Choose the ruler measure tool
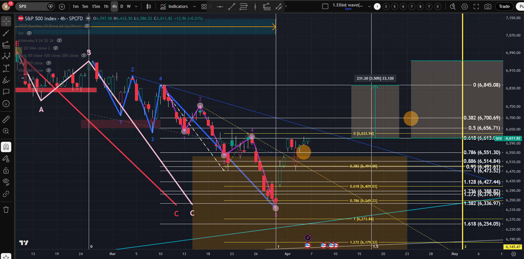 click(6, 120)
